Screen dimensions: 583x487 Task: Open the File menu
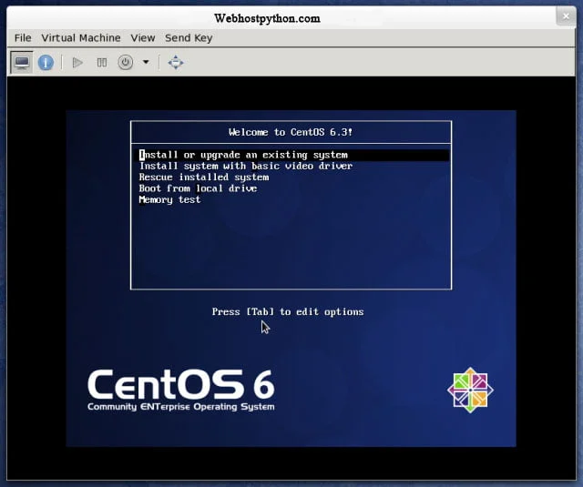23,38
